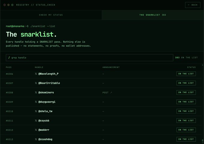
Task: Click the '303 ON THE LIST' counter
Action: pyautogui.click(x=186, y=58)
